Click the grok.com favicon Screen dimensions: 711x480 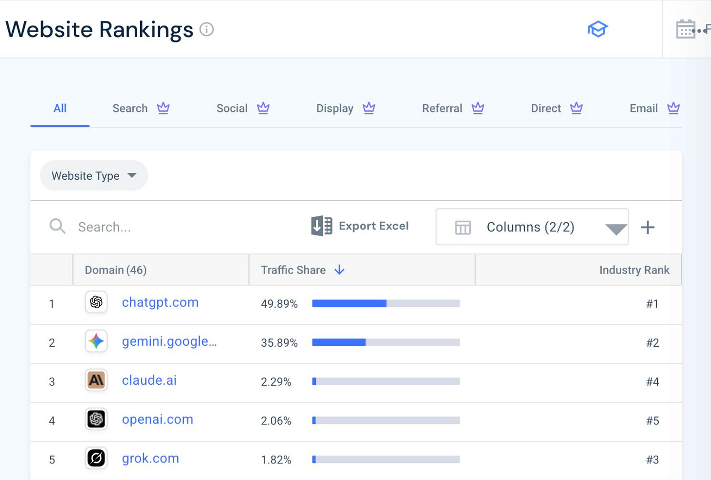[96, 459]
